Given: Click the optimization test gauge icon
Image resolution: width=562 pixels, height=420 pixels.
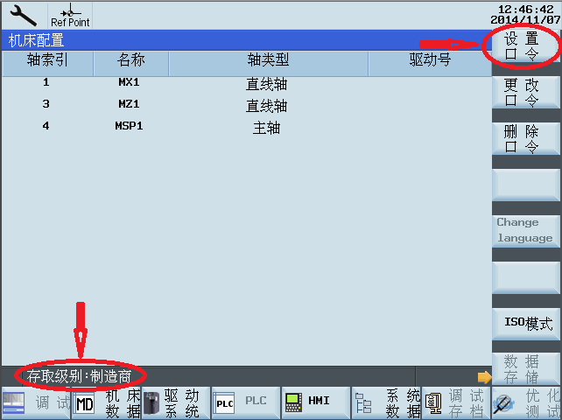Looking at the screenshot, I should click(x=502, y=404).
